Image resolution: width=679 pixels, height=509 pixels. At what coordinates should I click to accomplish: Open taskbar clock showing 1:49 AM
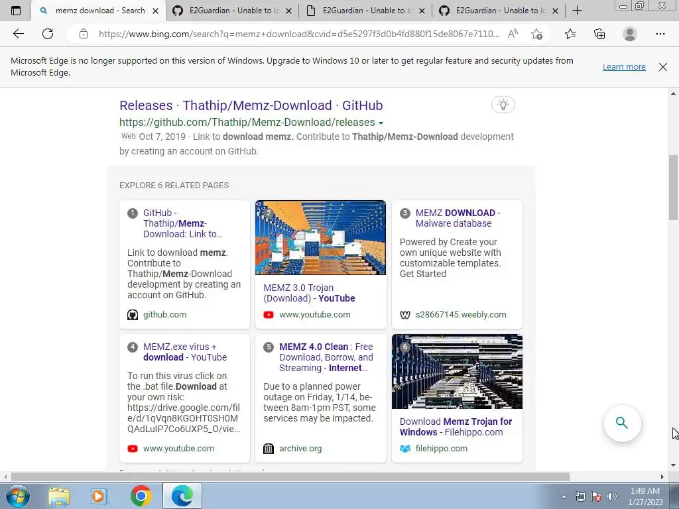click(645, 496)
